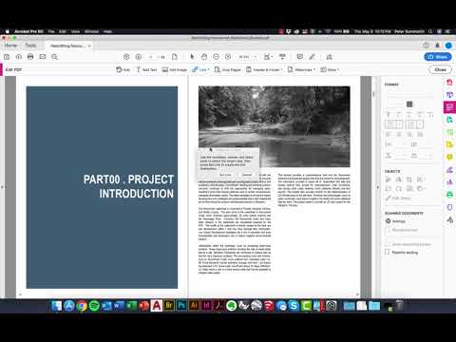Click the comment speech bubble icon
The height and width of the screenshot is (342, 456).
click(x=299, y=57)
